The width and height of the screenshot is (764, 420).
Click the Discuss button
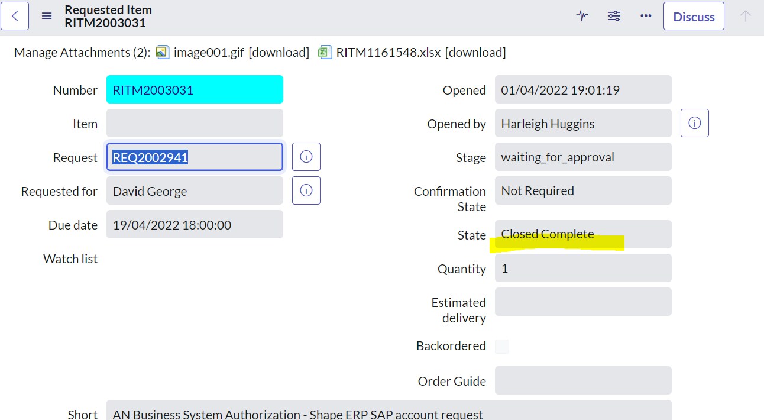[694, 16]
